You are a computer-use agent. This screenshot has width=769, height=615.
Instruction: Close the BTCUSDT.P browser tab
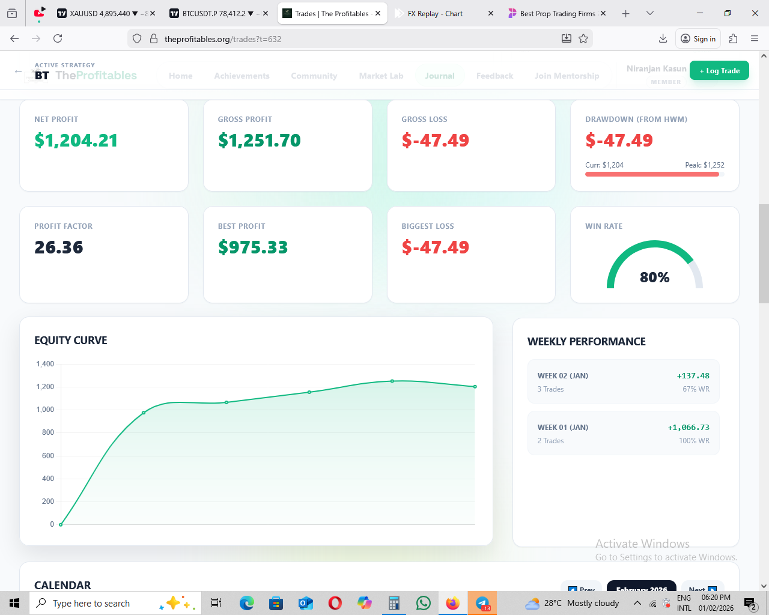[265, 13]
